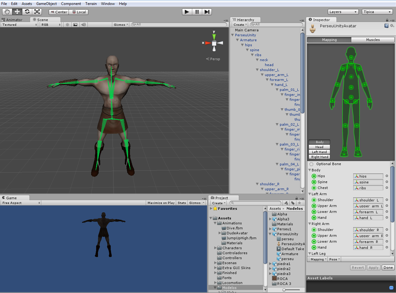The image size is (396, 293).
Task: Select the Move tool in the toolbar
Action: (x=17, y=12)
